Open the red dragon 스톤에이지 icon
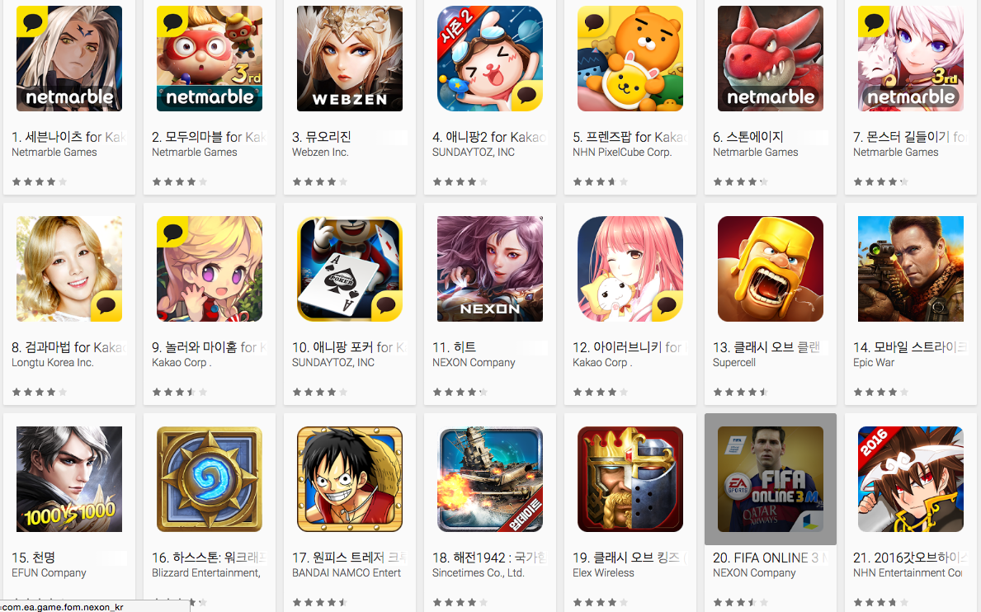The width and height of the screenshot is (981, 612). (x=770, y=59)
